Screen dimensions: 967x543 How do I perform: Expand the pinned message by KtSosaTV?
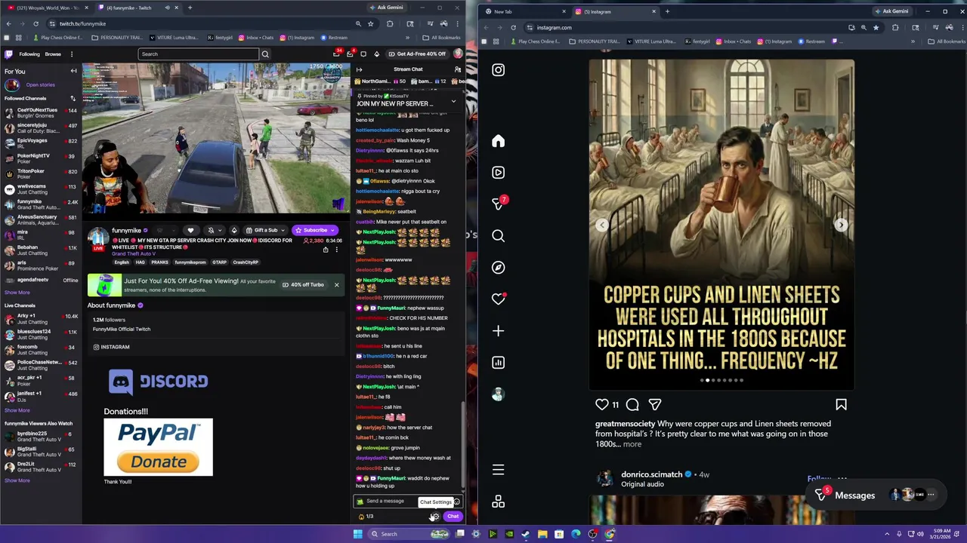pos(453,101)
